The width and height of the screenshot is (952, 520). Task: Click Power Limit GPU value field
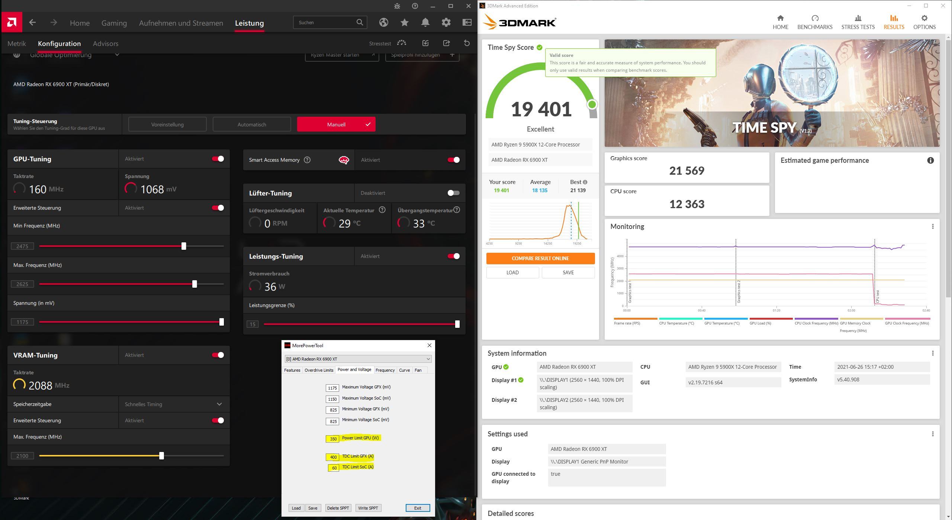pyautogui.click(x=332, y=439)
